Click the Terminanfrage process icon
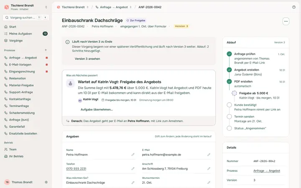301x188 pixels. click(x=6, y=106)
